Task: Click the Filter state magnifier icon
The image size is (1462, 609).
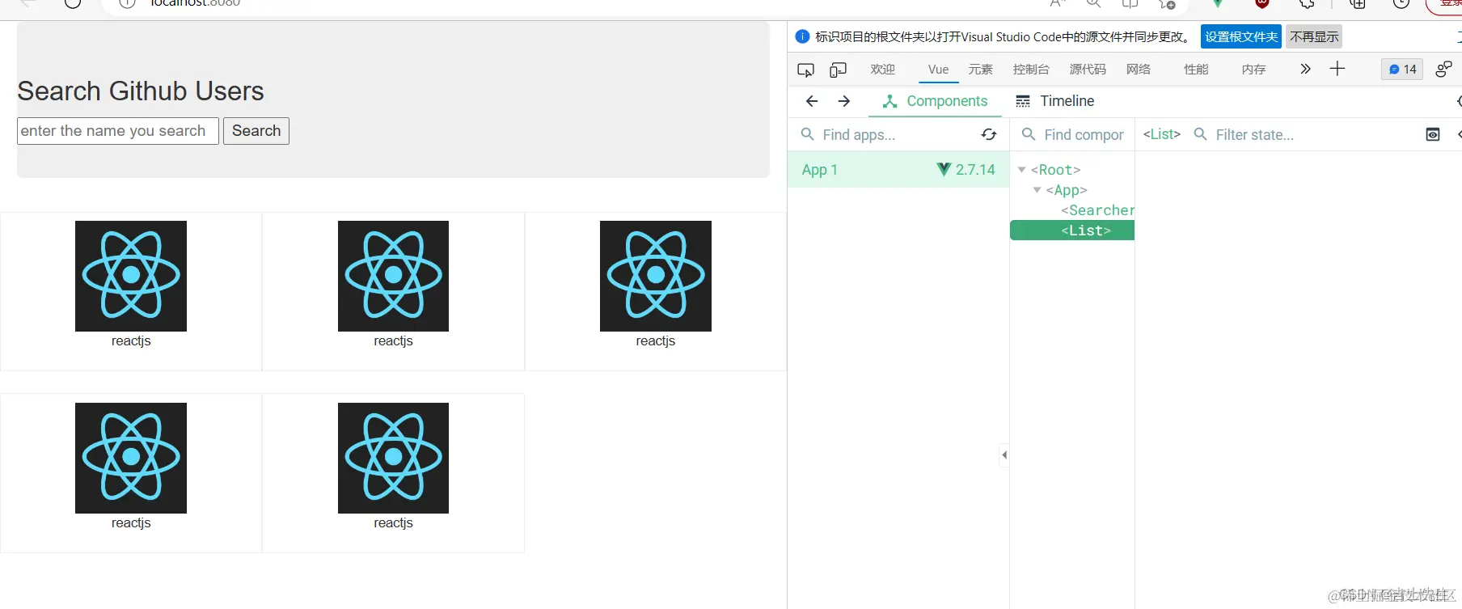Action: point(1201,134)
